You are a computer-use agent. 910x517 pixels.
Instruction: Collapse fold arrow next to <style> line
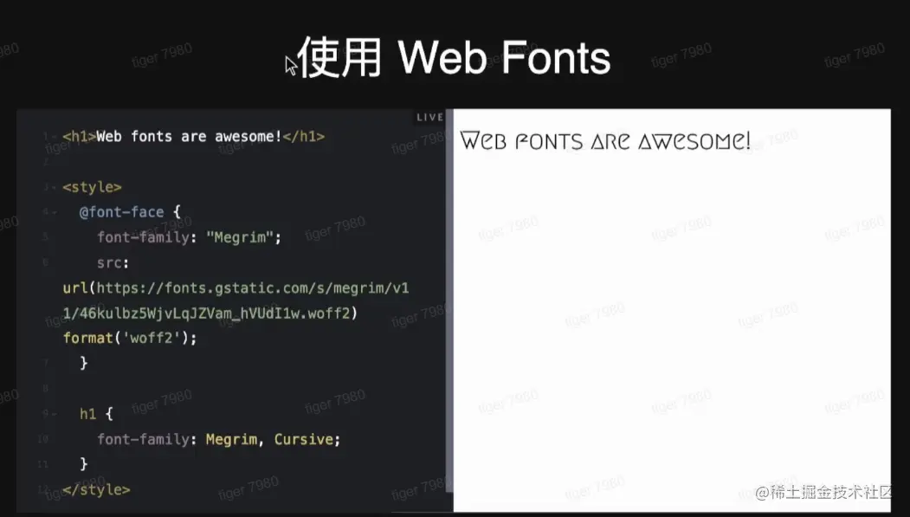54,188
